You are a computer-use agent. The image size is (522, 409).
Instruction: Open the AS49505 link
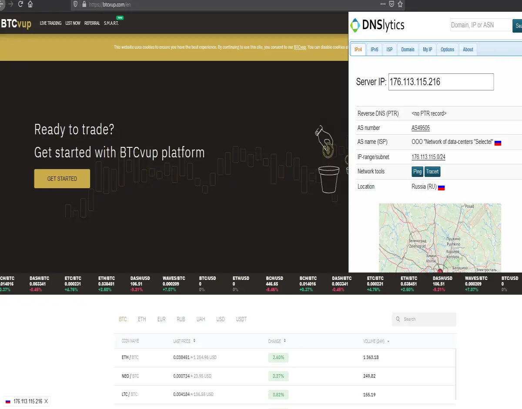421,128
